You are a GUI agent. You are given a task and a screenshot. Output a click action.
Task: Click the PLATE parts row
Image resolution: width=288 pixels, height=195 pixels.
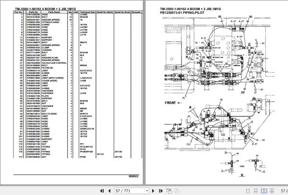pos(77,96)
